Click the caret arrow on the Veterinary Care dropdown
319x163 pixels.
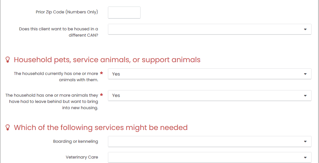click(x=305, y=157)
